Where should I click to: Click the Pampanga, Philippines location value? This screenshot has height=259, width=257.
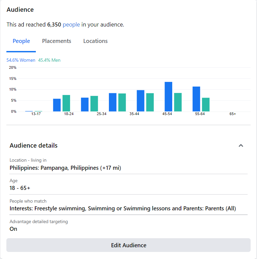pyautogui.click(x=65, y=168)
